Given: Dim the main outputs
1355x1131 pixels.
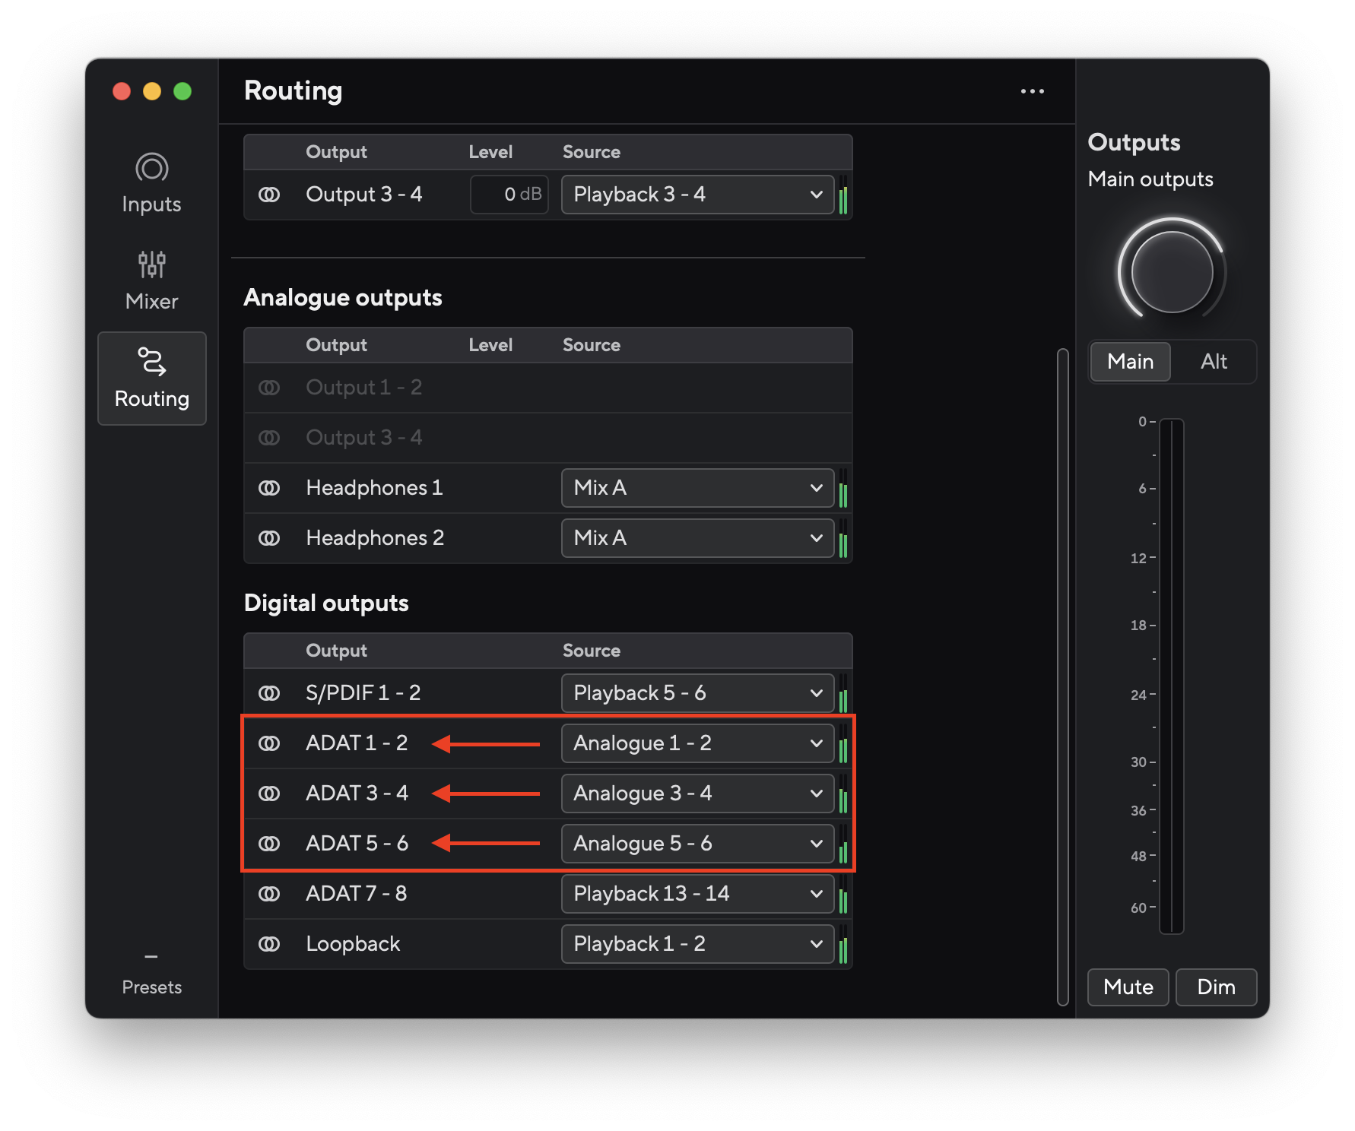Looking at the screenshot, I should pos(1216,987).
